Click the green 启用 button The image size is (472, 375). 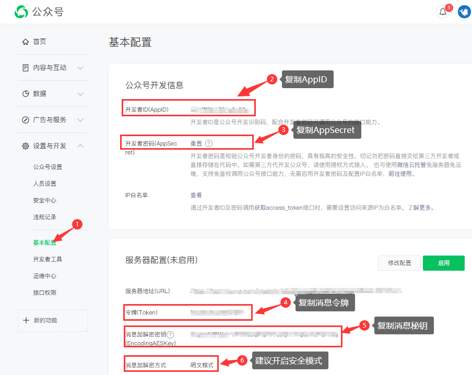(444, 263)
